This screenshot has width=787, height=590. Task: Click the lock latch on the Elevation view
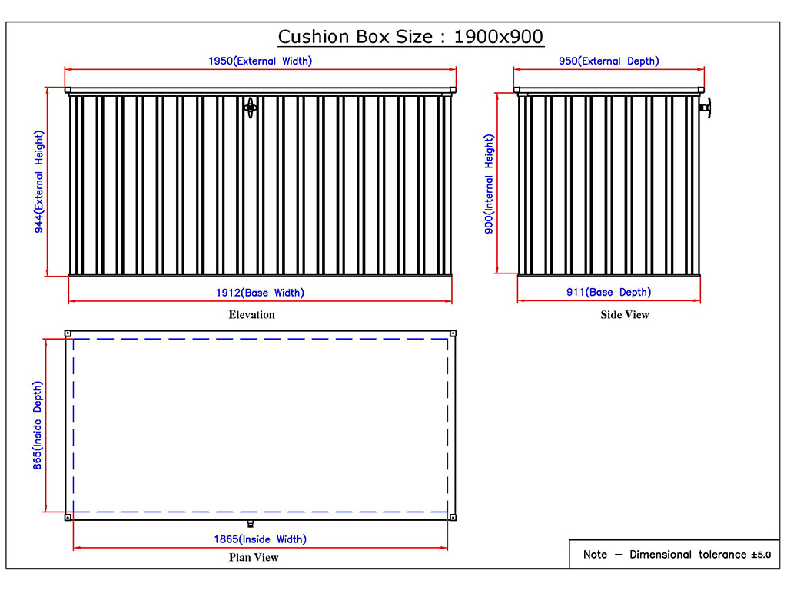(x=251, y=108)
